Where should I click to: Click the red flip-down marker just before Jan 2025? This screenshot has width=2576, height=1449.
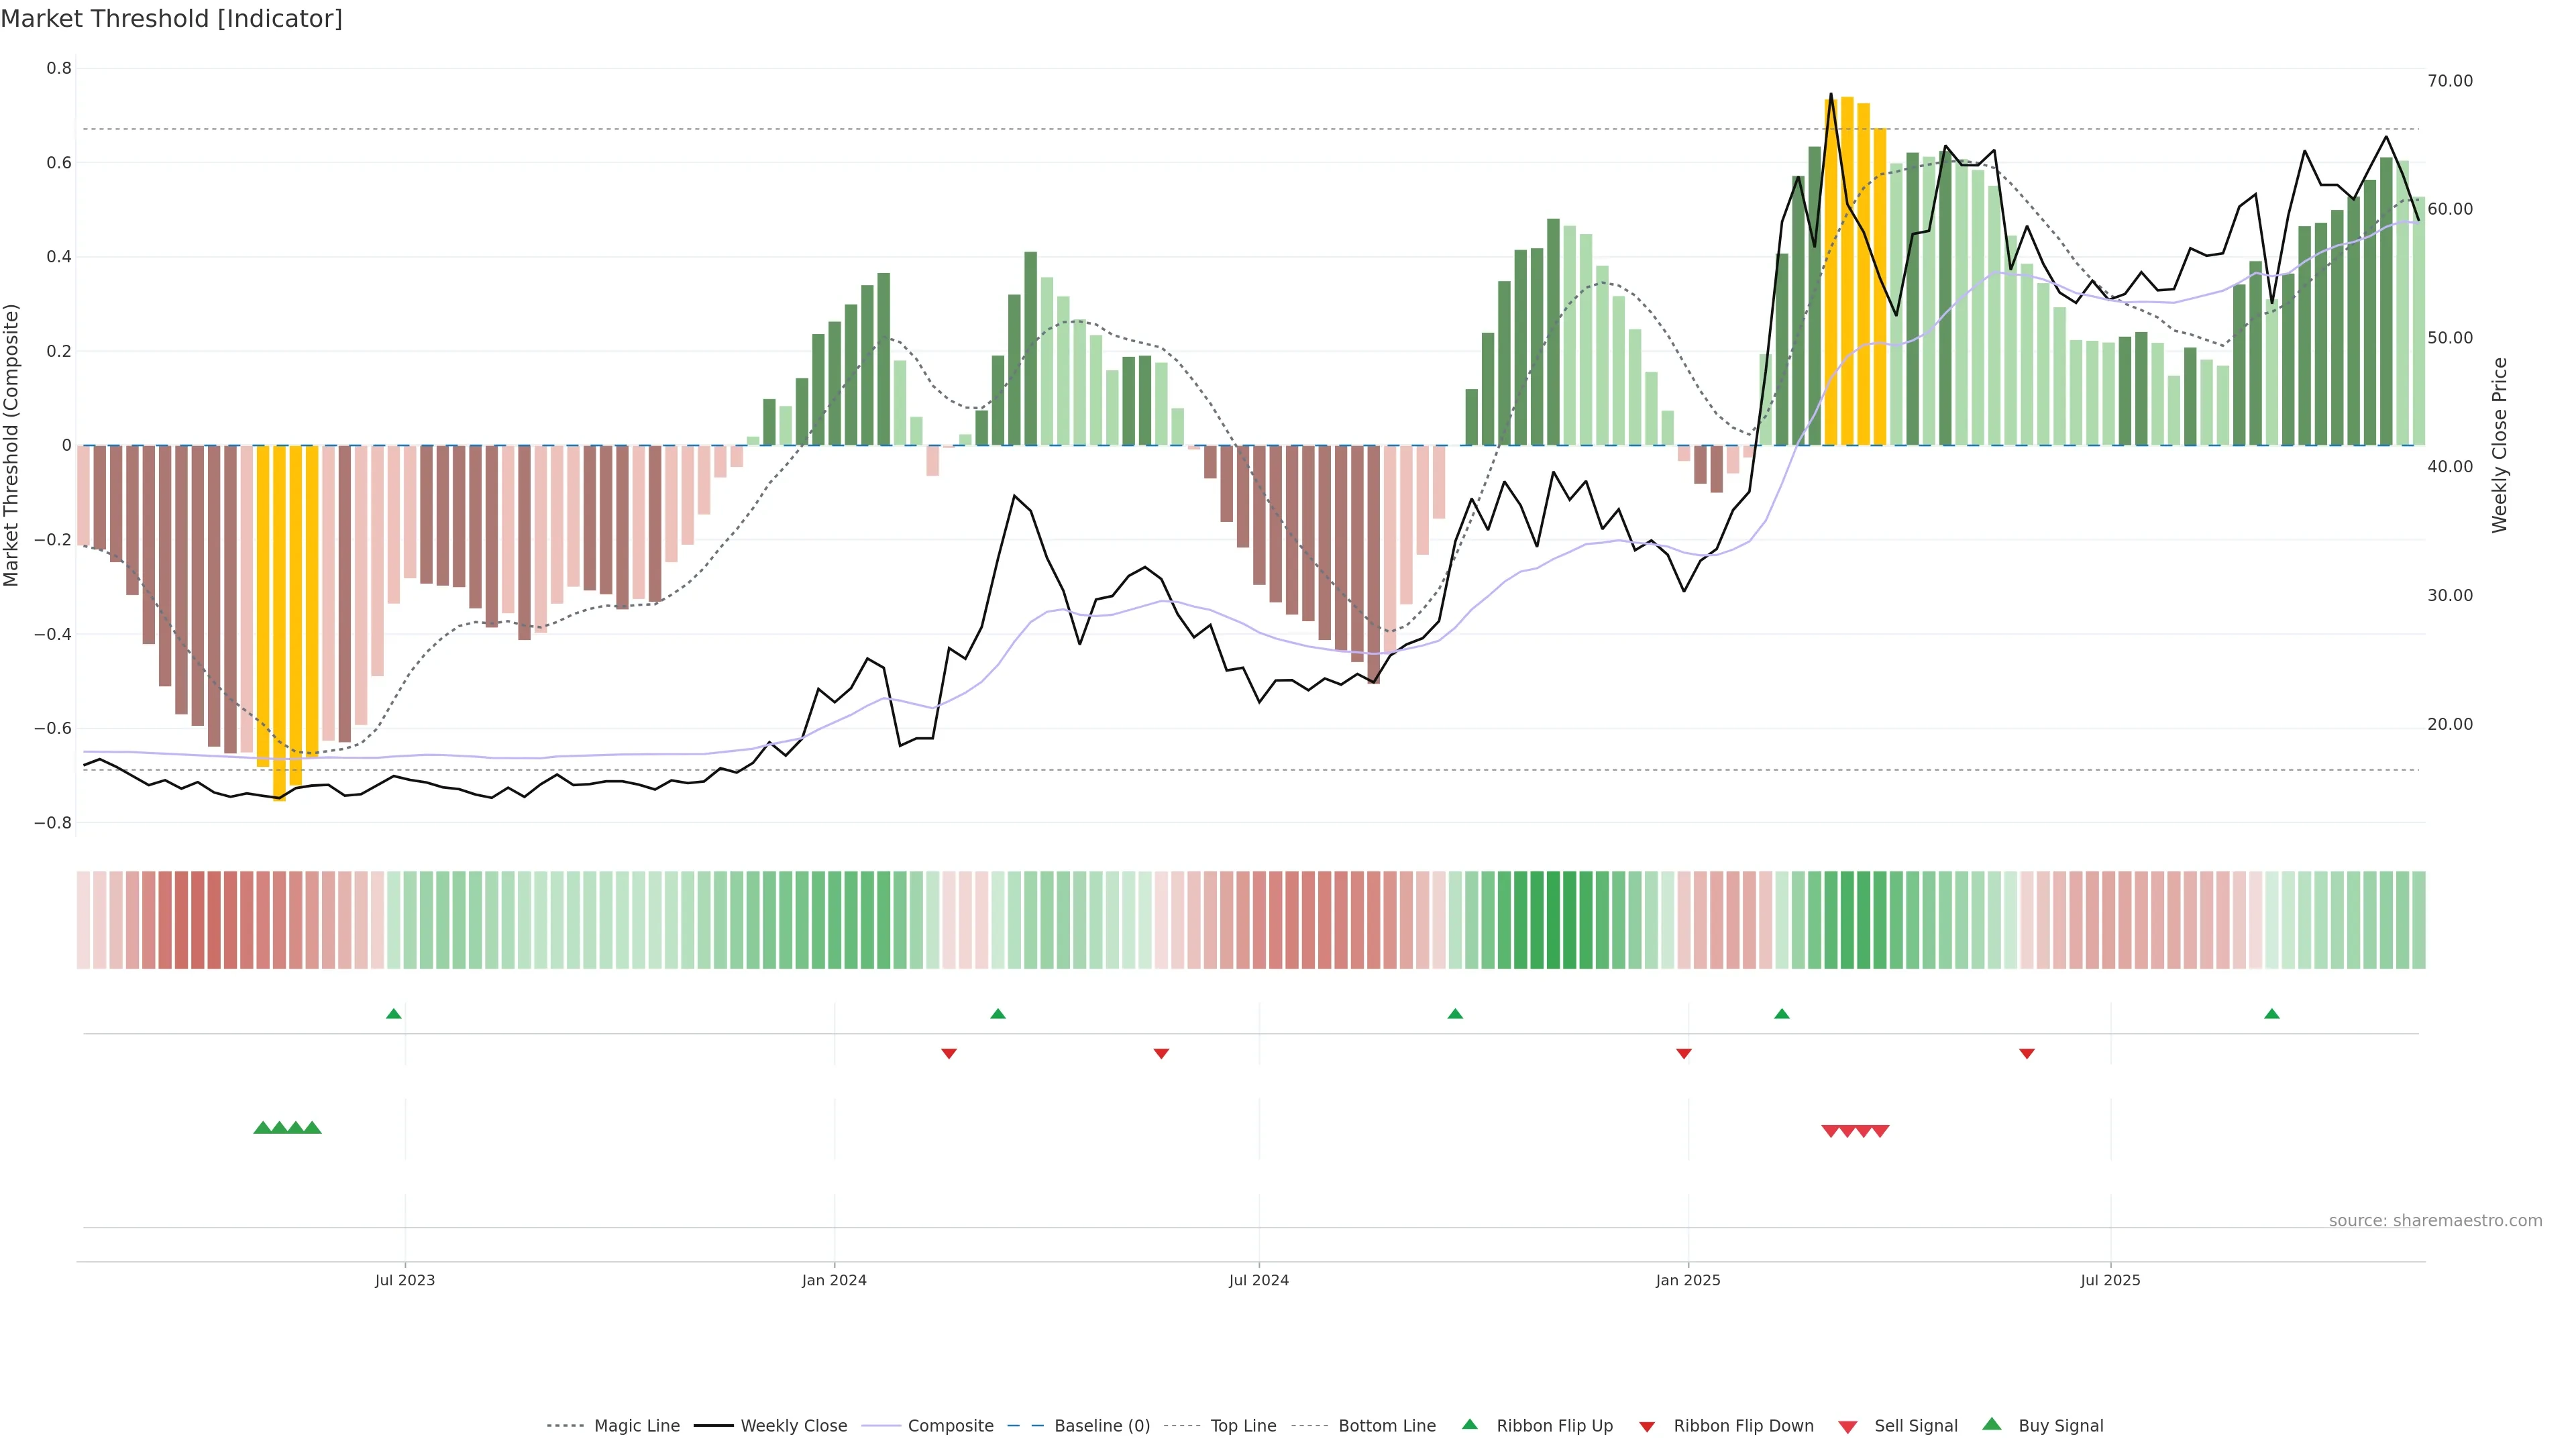1684,1053
